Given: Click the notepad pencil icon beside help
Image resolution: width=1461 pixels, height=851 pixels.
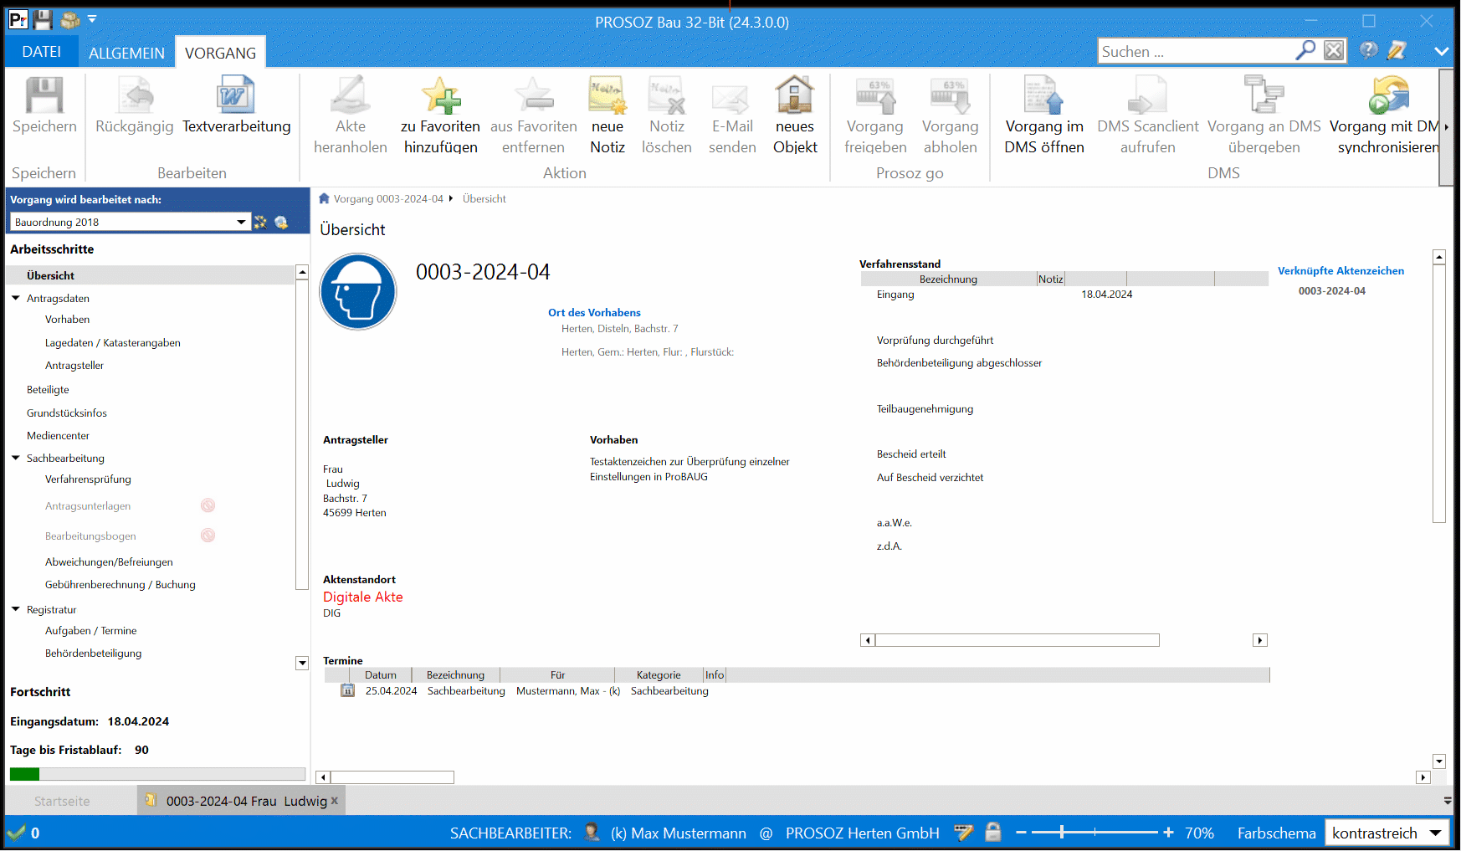Looking at the screenshot, I should pyautogui.click(x=1397, y=51).
